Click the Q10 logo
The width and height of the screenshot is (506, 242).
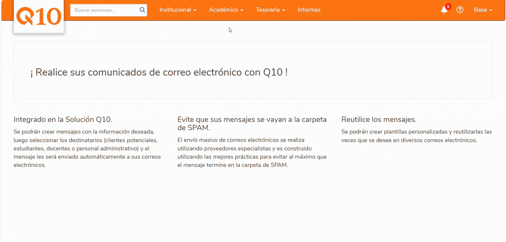pyautogui.click(x=39, y=16)
